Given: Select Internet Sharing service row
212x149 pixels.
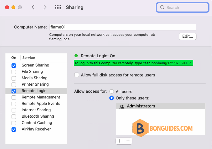Looking at the screenshot, I should click(36, 110).
